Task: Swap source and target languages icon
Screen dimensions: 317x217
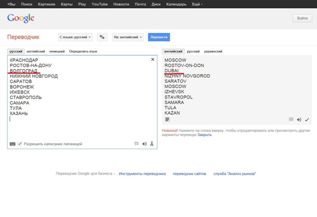Action: click(x=102, y=37)
